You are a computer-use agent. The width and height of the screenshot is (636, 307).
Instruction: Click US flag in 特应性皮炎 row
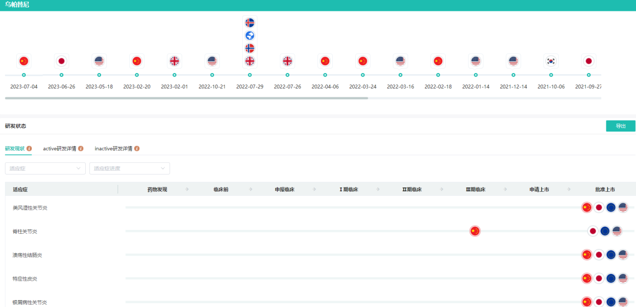tap(623, 278)
